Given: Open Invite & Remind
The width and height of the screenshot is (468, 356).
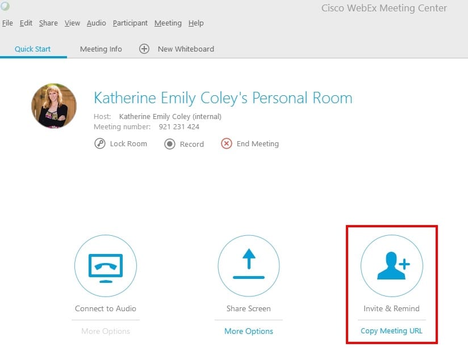Looking at the screenshot, I should [392, 265].
